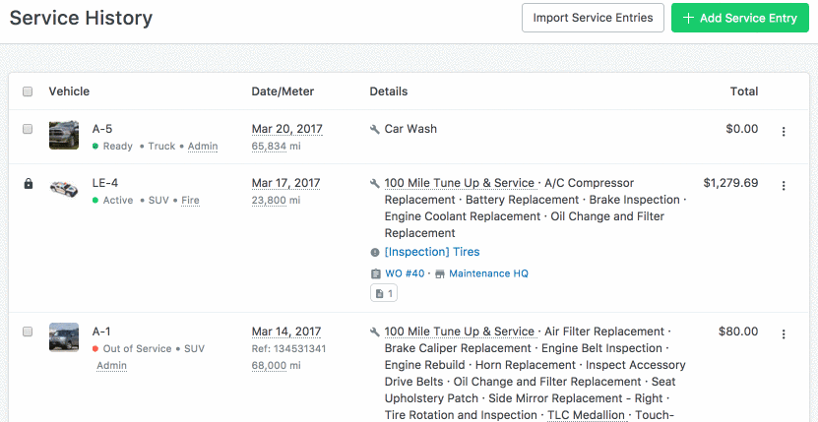Click the Vehicle column header
Viewport: 818px width, 422px height.
(69, 91)
